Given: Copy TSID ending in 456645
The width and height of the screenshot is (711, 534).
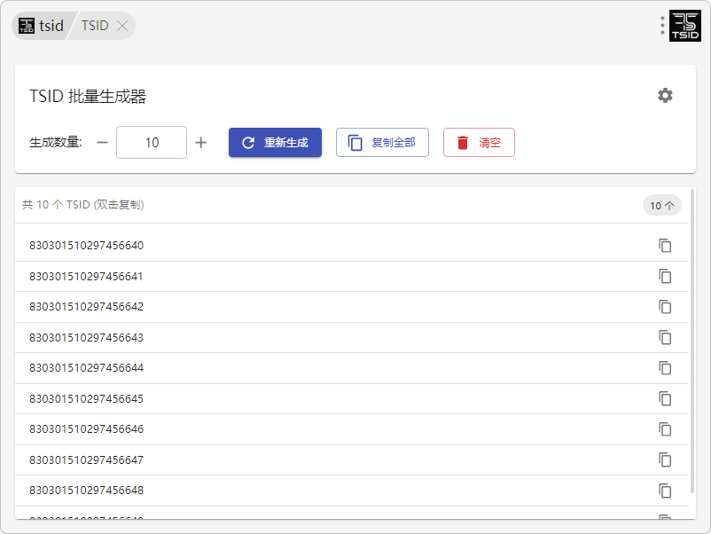Looking at the screenshot, I should (665, 399).
